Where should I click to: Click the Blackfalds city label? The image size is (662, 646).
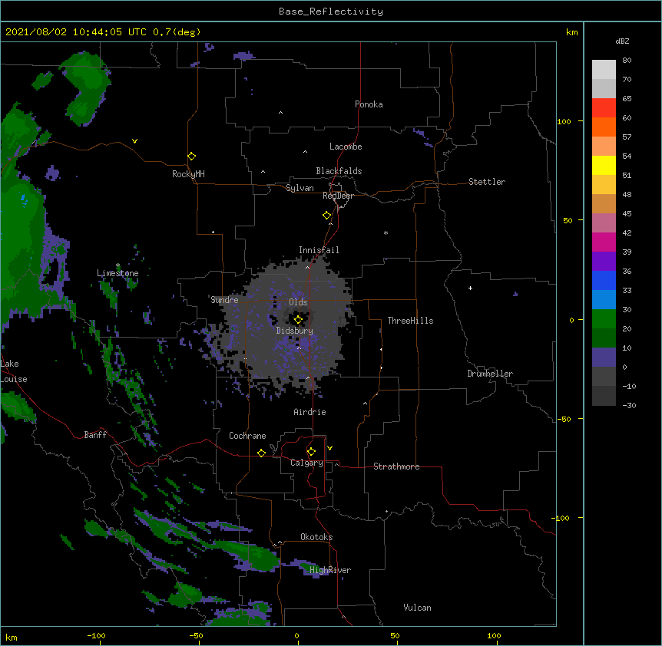point(339,171)
